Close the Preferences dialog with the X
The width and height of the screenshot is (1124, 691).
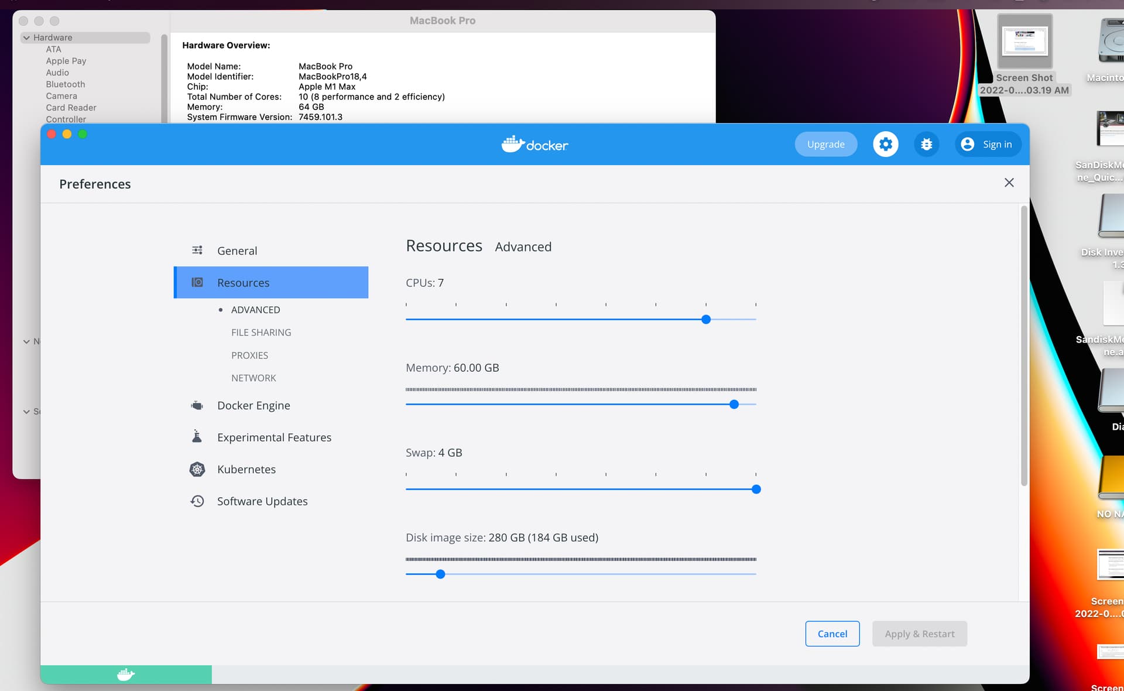point(1009,182)
